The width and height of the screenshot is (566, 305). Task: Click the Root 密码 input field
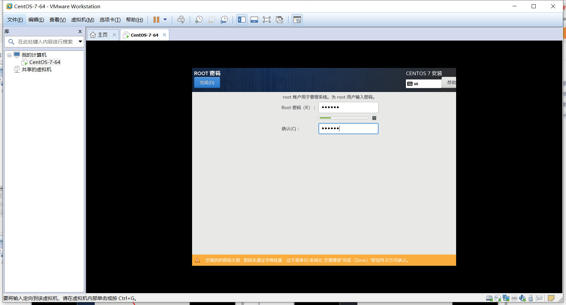tap(348, 107)
